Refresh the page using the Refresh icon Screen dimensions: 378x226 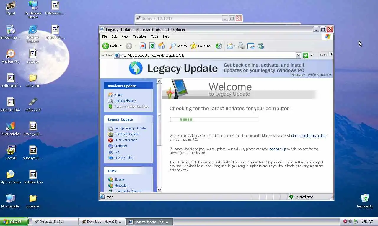pyautogui.click(x=152, y=46)
